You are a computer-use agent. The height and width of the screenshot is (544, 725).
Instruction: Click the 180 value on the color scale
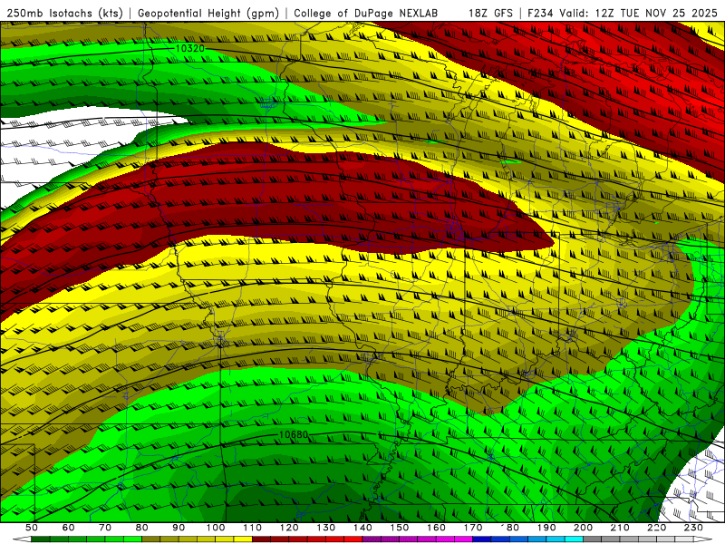[x=509, y=528]
